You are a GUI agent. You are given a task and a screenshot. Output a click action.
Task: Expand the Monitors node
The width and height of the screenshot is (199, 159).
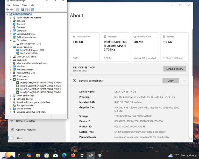pos(11,67)
